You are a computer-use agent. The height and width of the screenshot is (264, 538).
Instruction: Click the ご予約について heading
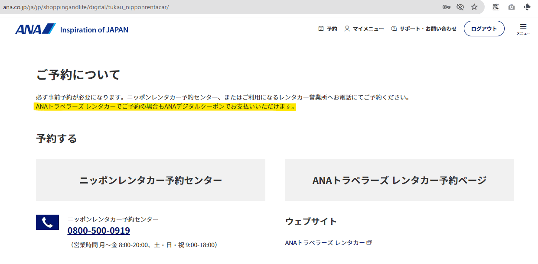[x=78, y=75]
